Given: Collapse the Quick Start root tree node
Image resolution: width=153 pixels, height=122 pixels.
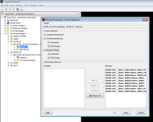Looking at the screenshot, I should [2, 18].
